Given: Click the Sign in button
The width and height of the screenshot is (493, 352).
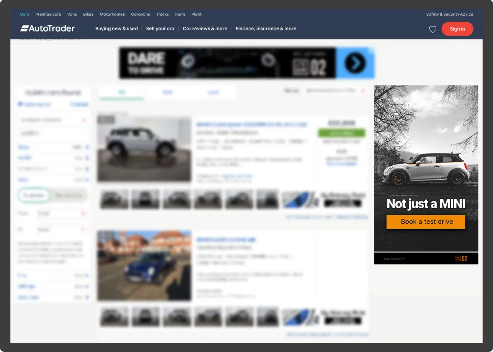Looking at the screenshot, I should click(457, 29).
